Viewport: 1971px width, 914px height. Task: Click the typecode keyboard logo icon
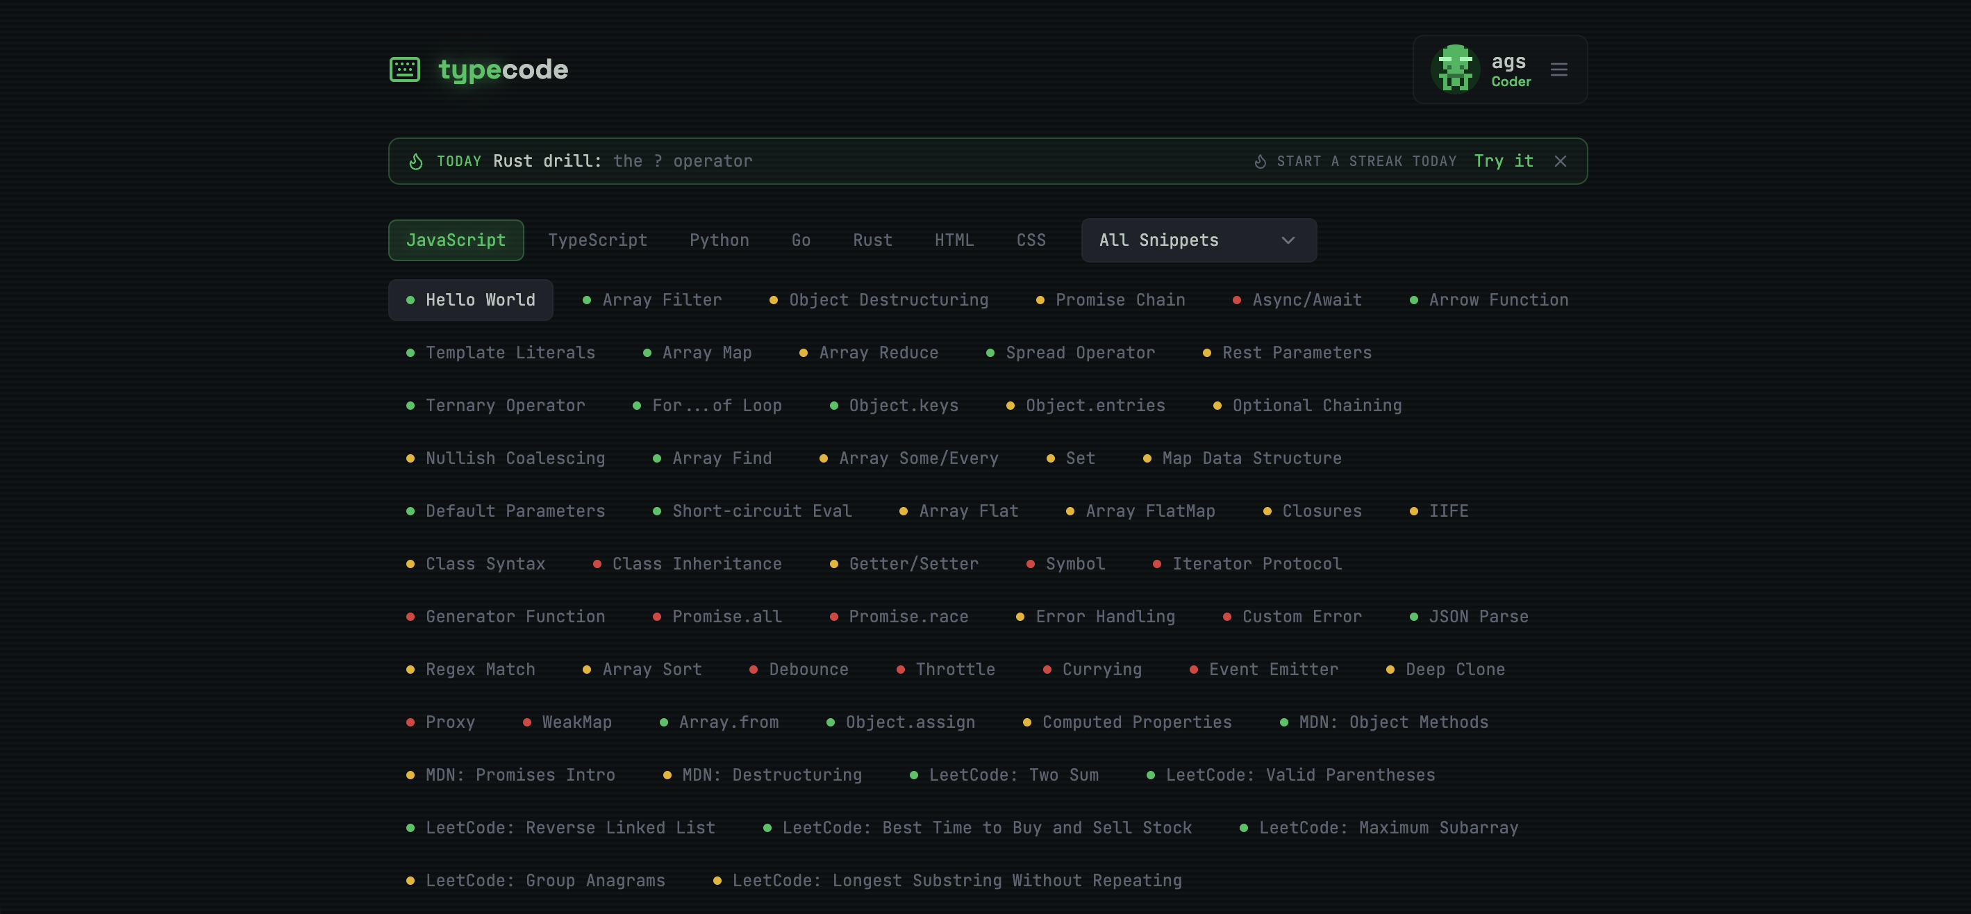[x=404, y=69]
